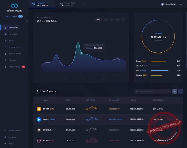
Task: Open the top-right three-dot menu
Action: (181, 4)
